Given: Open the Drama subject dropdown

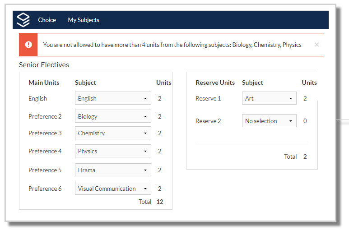Looking at the screenshot, I should click(x=113, y=170).
